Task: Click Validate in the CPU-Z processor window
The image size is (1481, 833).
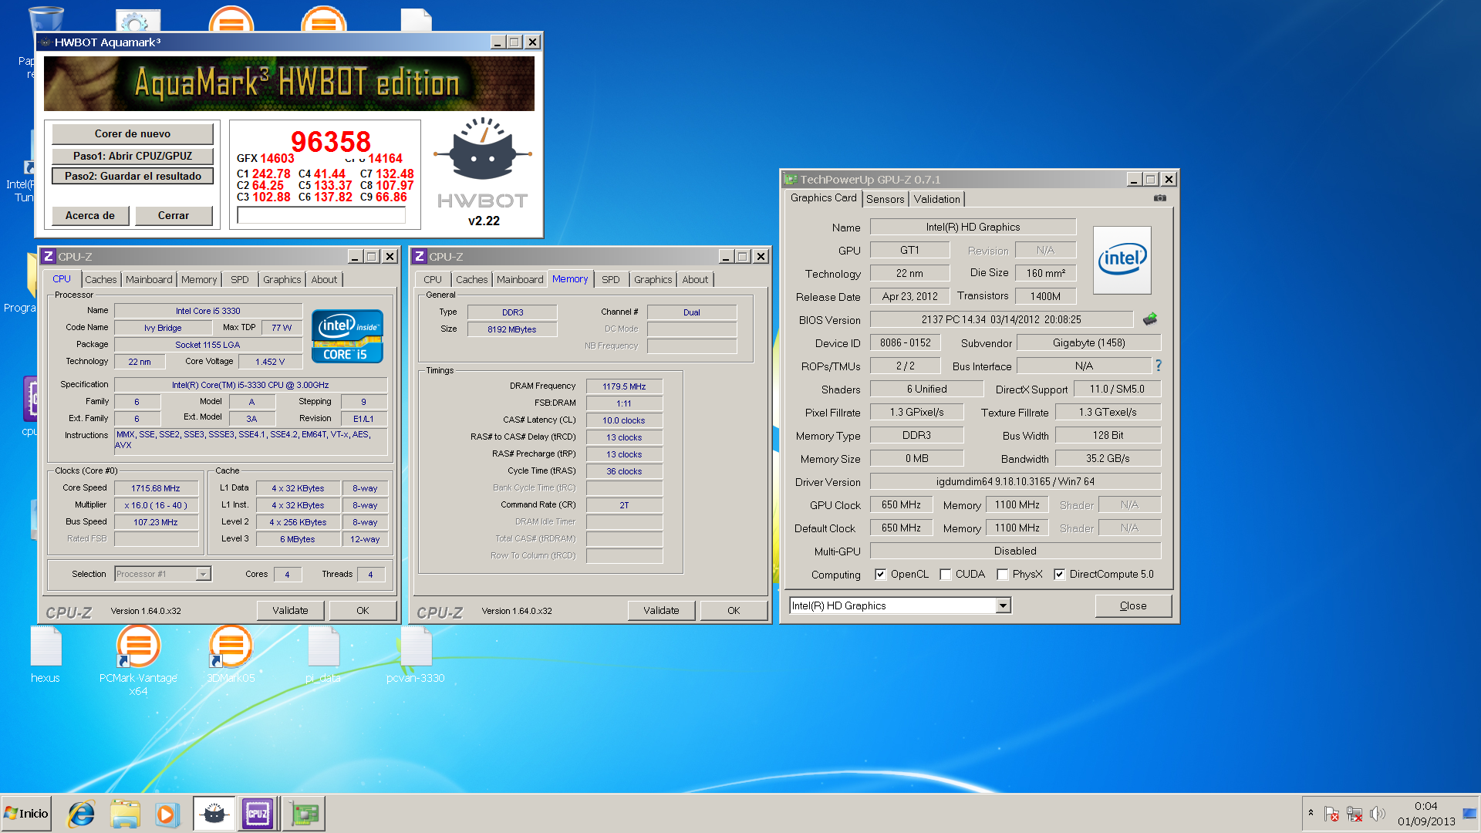Action: pyautogui.click(x=290, y=610)
